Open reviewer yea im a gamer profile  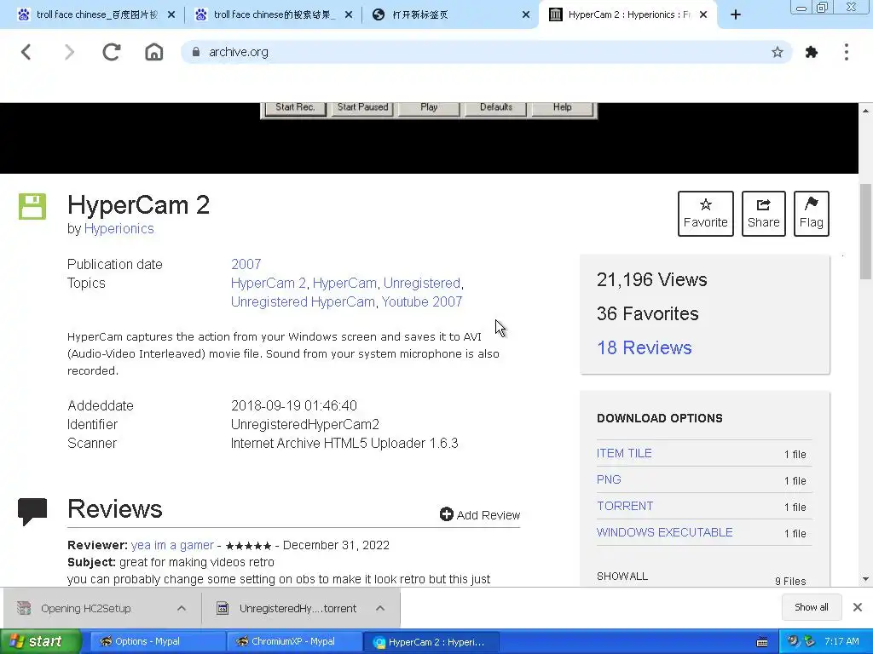coord(172,545)
